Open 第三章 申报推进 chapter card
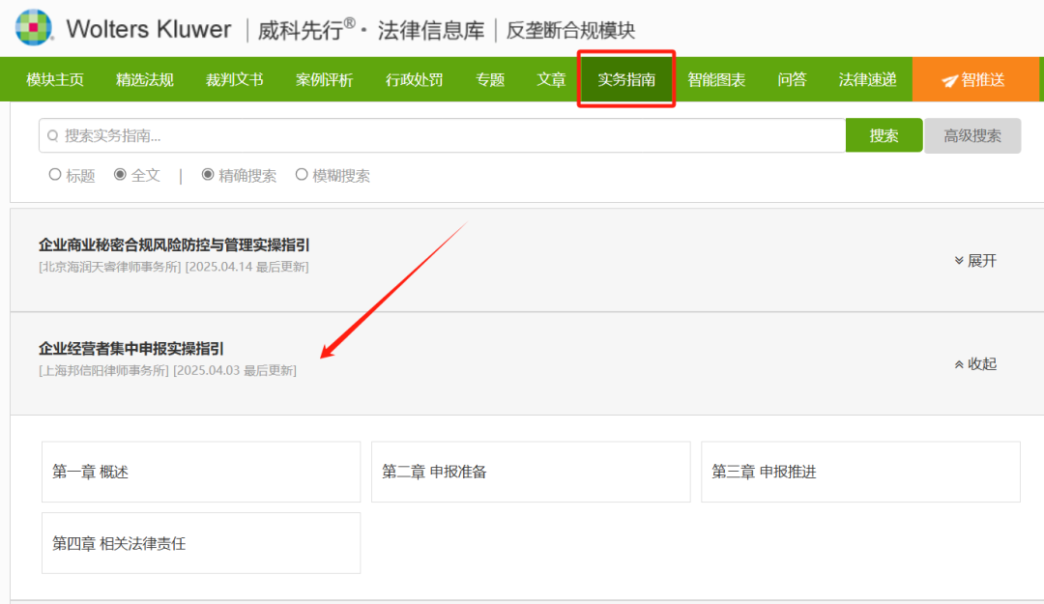Screen dimensions: 1044x604 [859, 472]
